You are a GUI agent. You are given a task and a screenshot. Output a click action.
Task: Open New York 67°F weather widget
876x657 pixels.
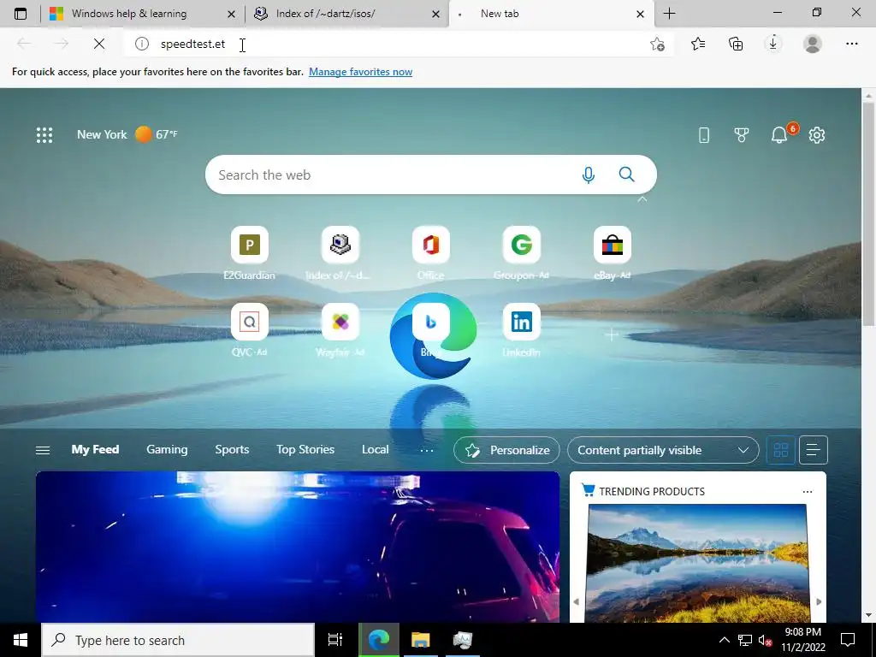click(127, 134)
